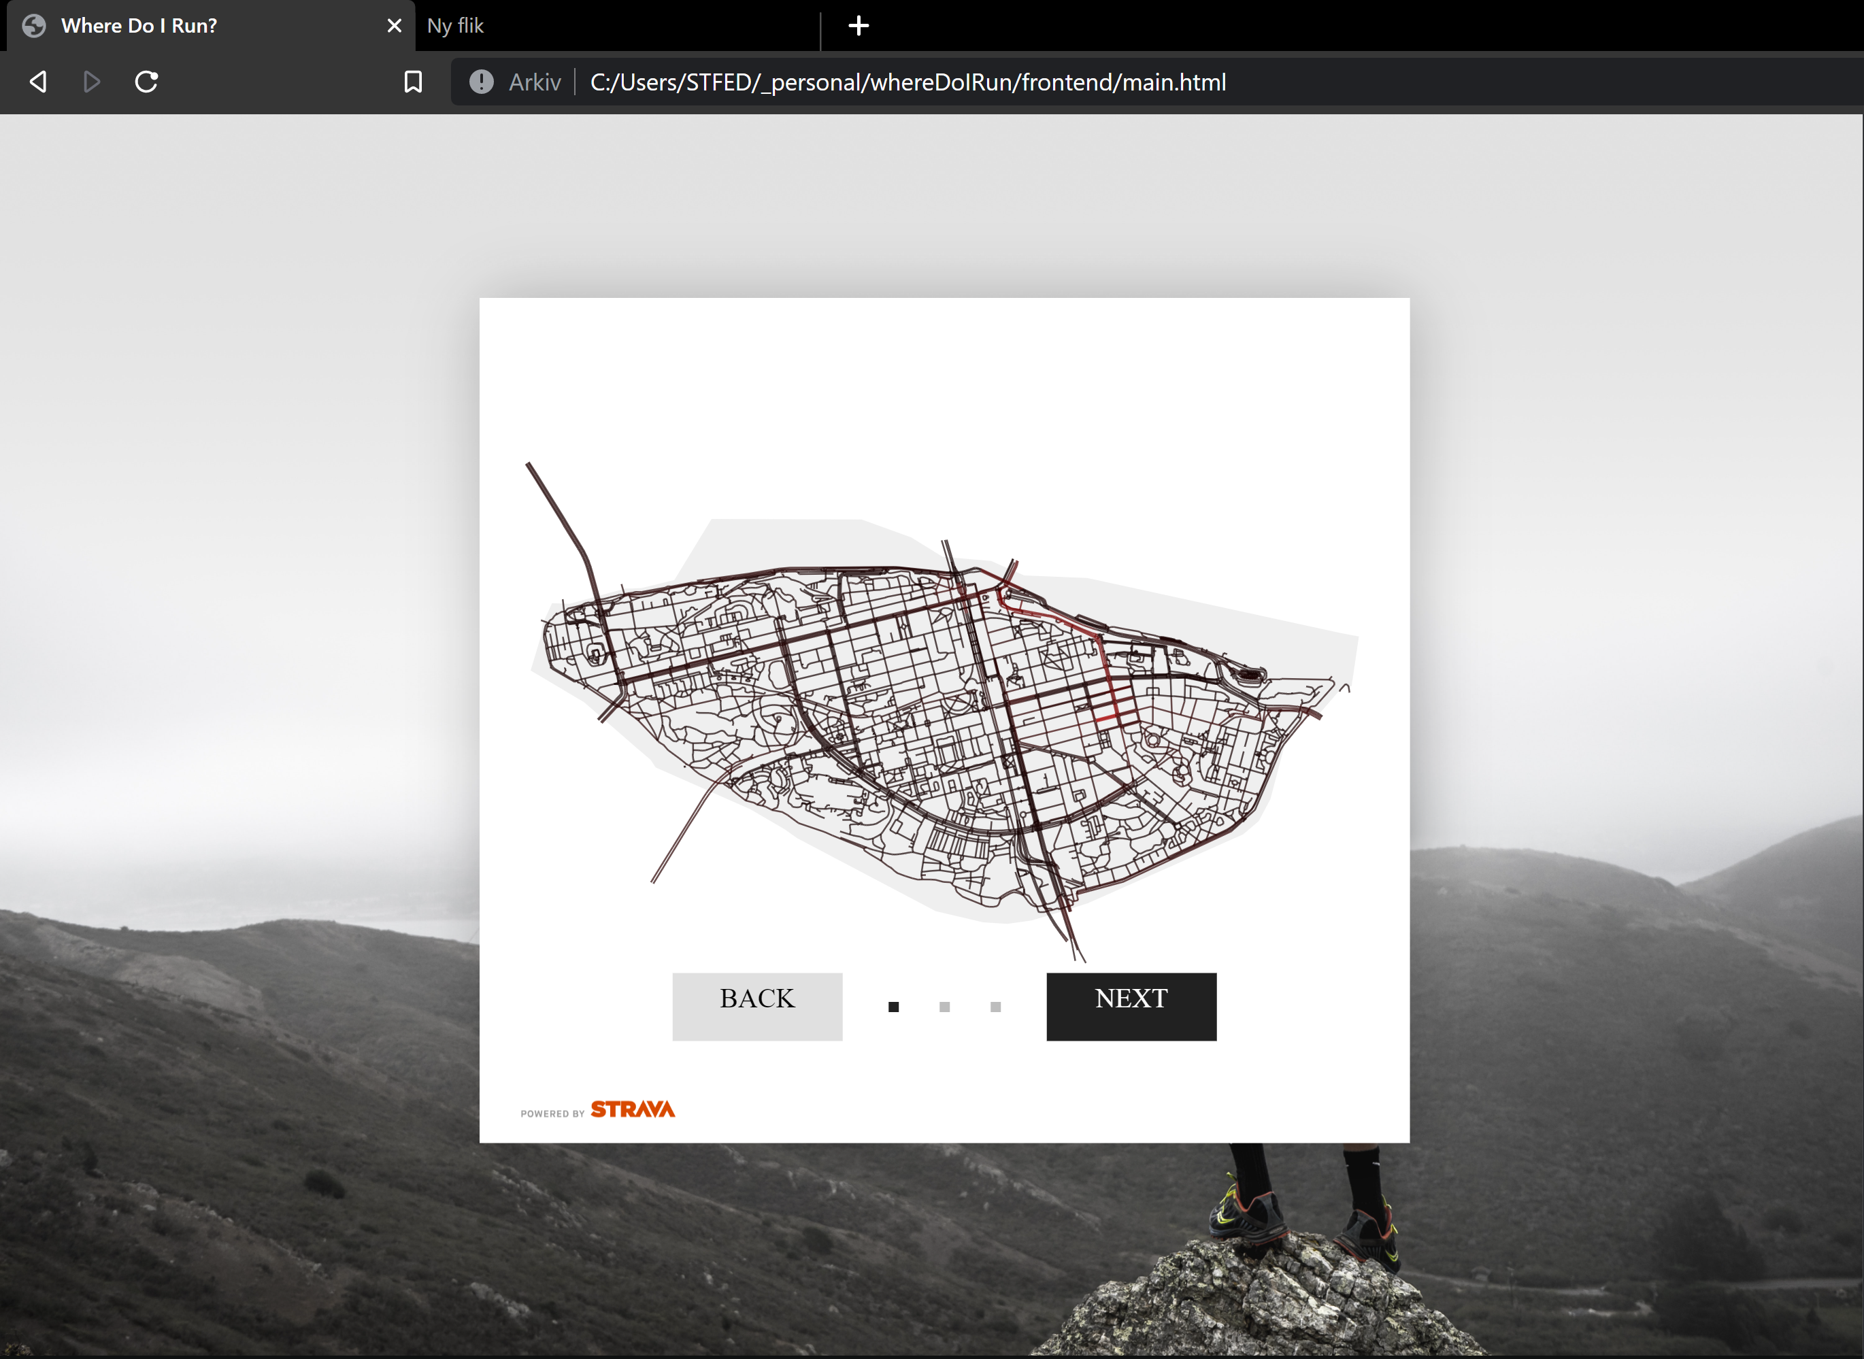Click the bookmark icon

pos(413,82)
